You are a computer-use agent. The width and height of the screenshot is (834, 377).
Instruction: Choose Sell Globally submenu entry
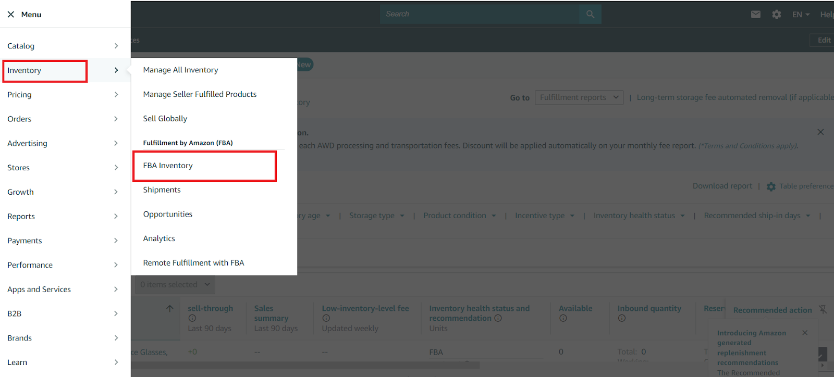click(x=165, y=119)
